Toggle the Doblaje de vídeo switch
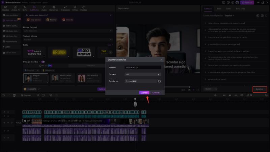This screenshot has width=270, height=152. pyautogui.click(x=43, y=62)
